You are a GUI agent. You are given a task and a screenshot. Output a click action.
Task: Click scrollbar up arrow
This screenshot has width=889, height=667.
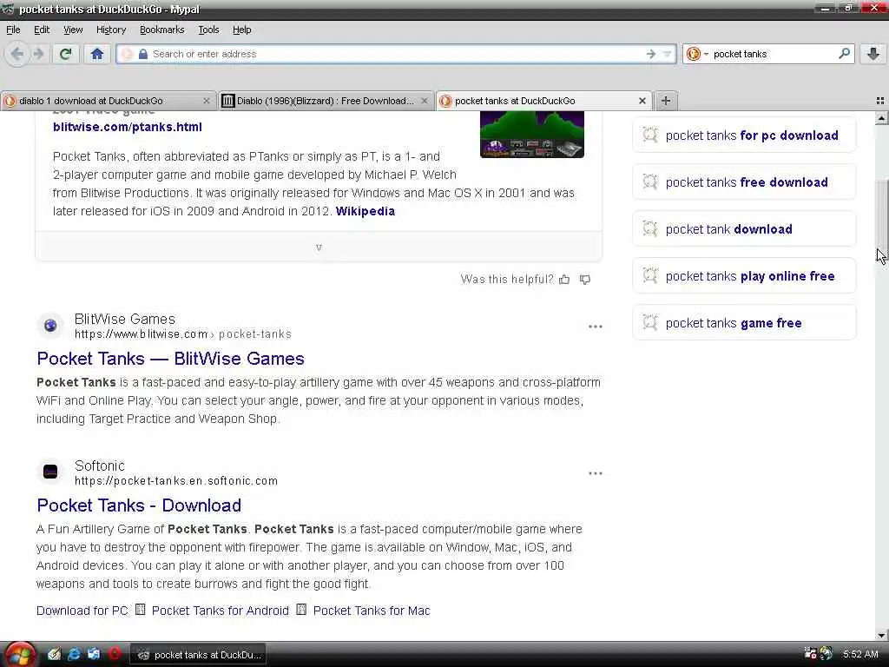(881, 118)
